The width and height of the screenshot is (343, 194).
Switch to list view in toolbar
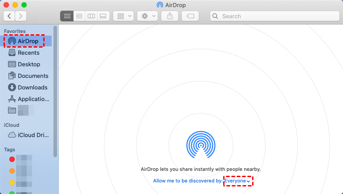(x=79, y=16)
